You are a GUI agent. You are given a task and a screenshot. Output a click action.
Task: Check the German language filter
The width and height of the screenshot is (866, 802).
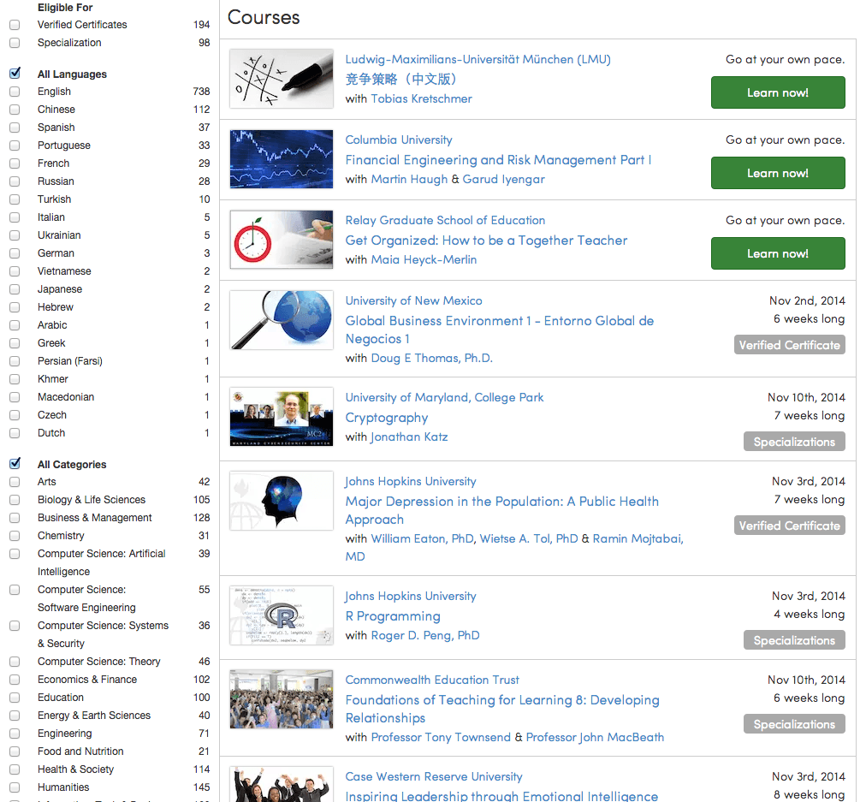coord(15,253)
